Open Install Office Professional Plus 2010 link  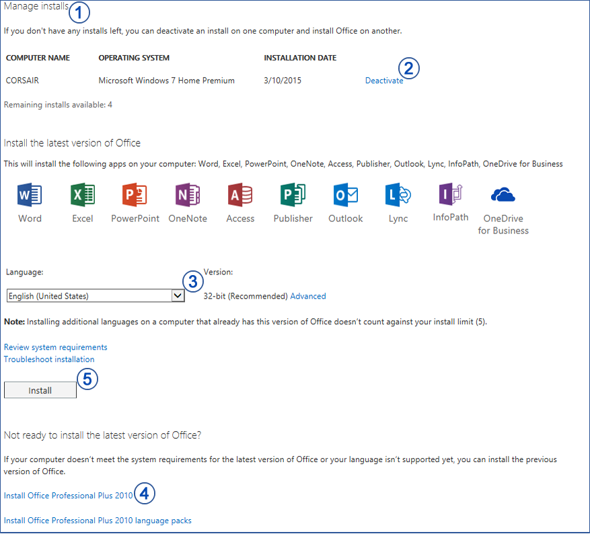(x=68, y=496)
